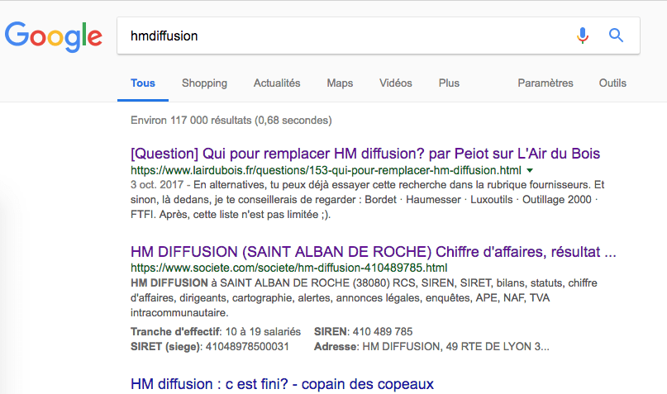Image resolution: width=667 pixels, height=394 pixels.
Task: Open HM DIFFUSION (SAINT ALBAN DE ROCHE) result
Action: (374, 252)
